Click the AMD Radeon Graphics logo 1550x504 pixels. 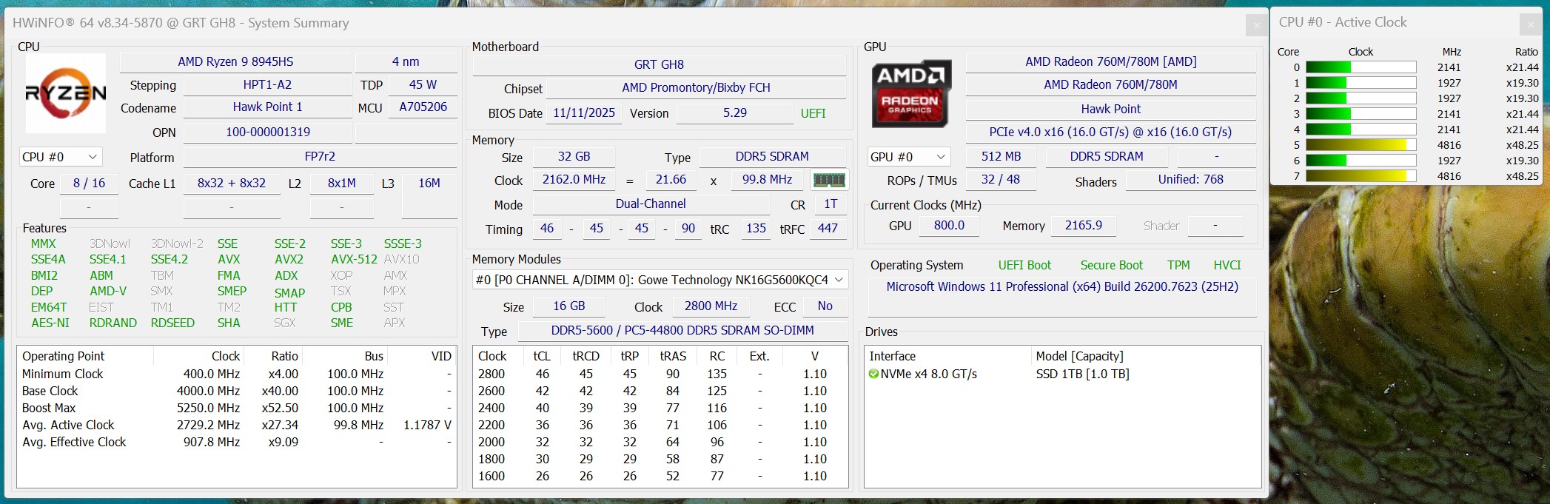click(910, 94)
